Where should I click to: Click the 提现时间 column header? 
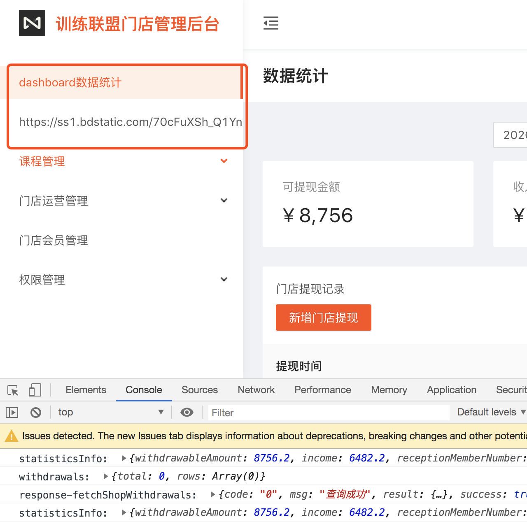coord(299,366)
